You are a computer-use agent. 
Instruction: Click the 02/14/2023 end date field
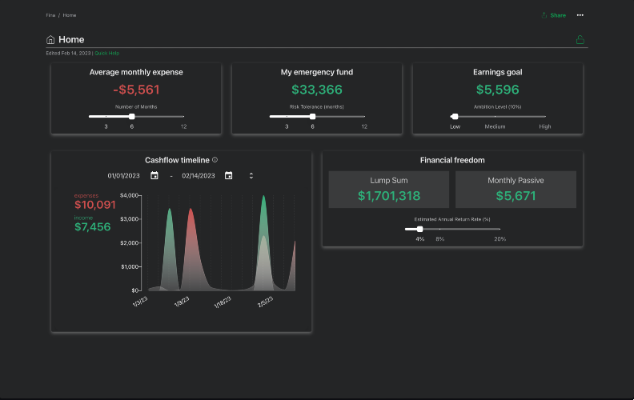click(x=199, y=176)
